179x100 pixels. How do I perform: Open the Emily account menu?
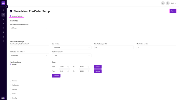(x=173, y=3)
